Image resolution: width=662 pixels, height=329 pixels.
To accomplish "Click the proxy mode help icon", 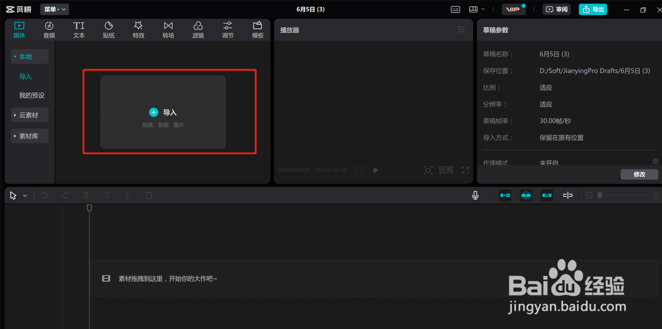I will coord(656,161).
